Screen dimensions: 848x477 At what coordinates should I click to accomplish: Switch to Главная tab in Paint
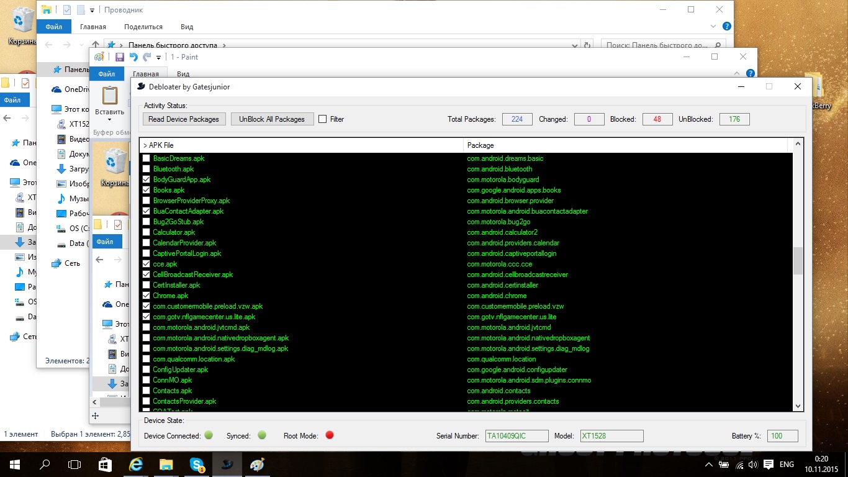tap(146, 74)
